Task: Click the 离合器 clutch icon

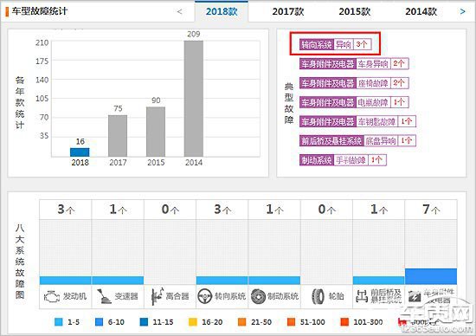Action: tap(158, 296)
